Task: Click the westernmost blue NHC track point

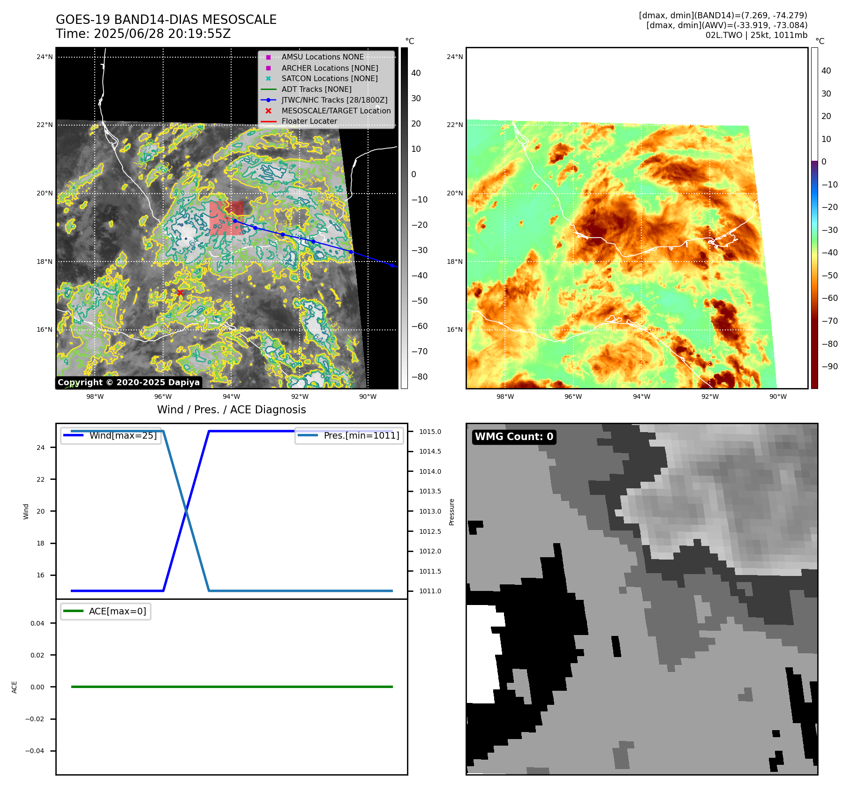Action: [x=235, y=221]
